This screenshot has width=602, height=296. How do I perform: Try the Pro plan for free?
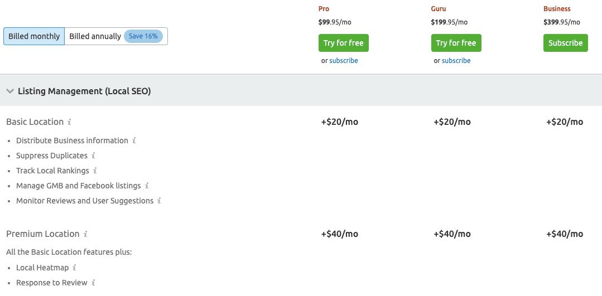click(343, 43)
